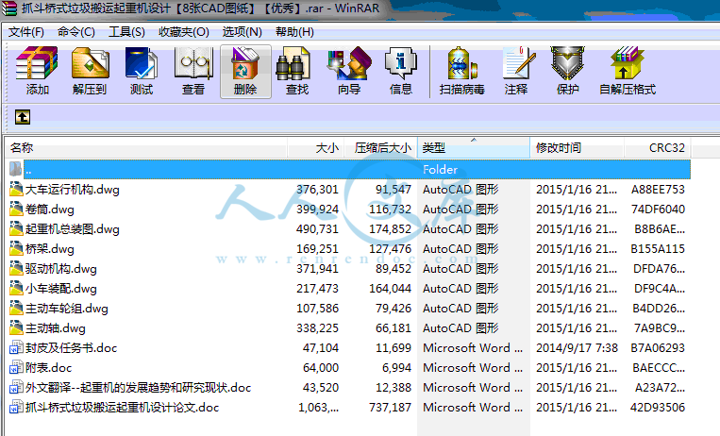Click the dwg icon of 卷筒.dwg
Viewport: 720px width, 436px height.
(16, 209)
